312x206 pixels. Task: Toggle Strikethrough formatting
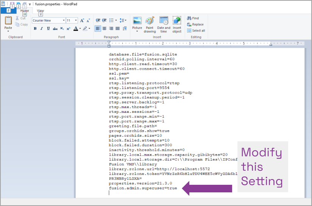55,28
